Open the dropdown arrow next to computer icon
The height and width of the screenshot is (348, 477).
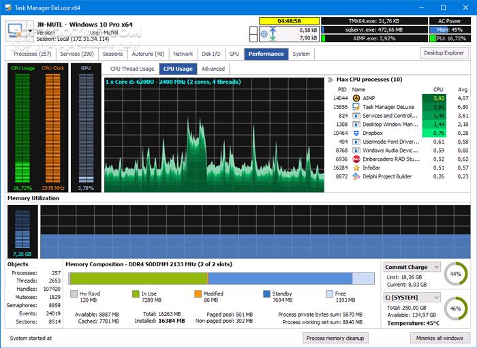[30, 31]
